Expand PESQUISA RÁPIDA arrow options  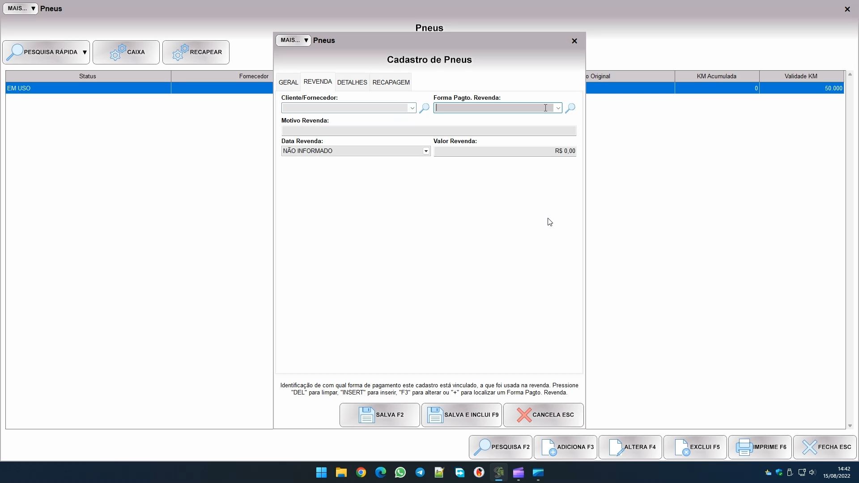pos(85,52)
